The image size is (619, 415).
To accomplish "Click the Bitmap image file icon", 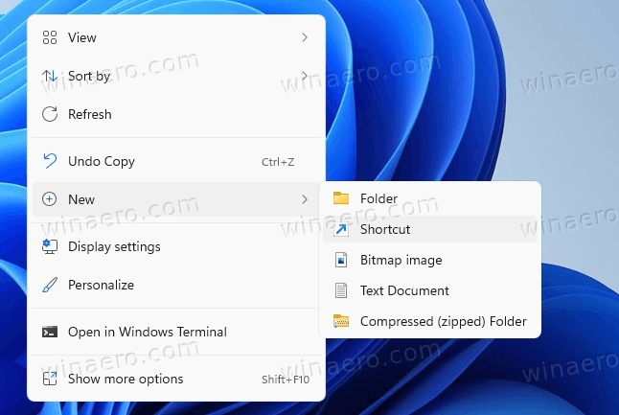I will [340, 260].
